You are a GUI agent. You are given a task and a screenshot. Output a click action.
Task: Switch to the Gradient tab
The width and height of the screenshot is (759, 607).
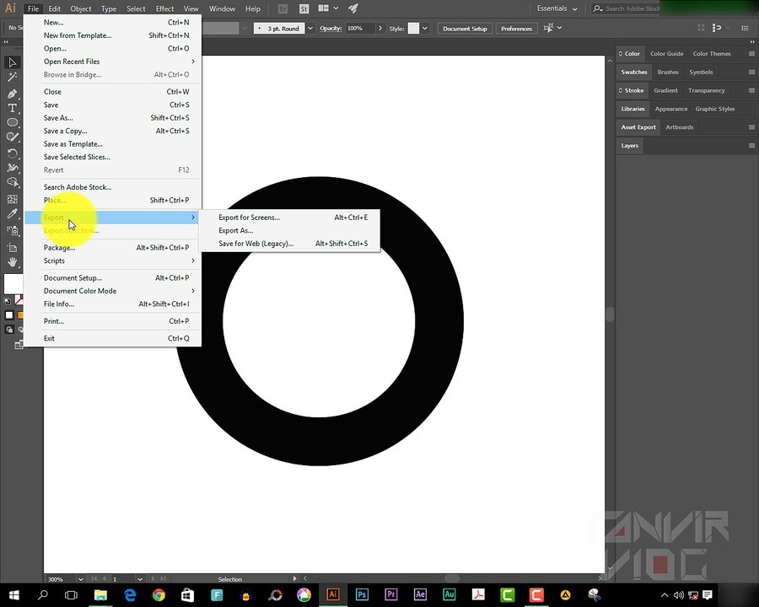[x=665, y=90]
